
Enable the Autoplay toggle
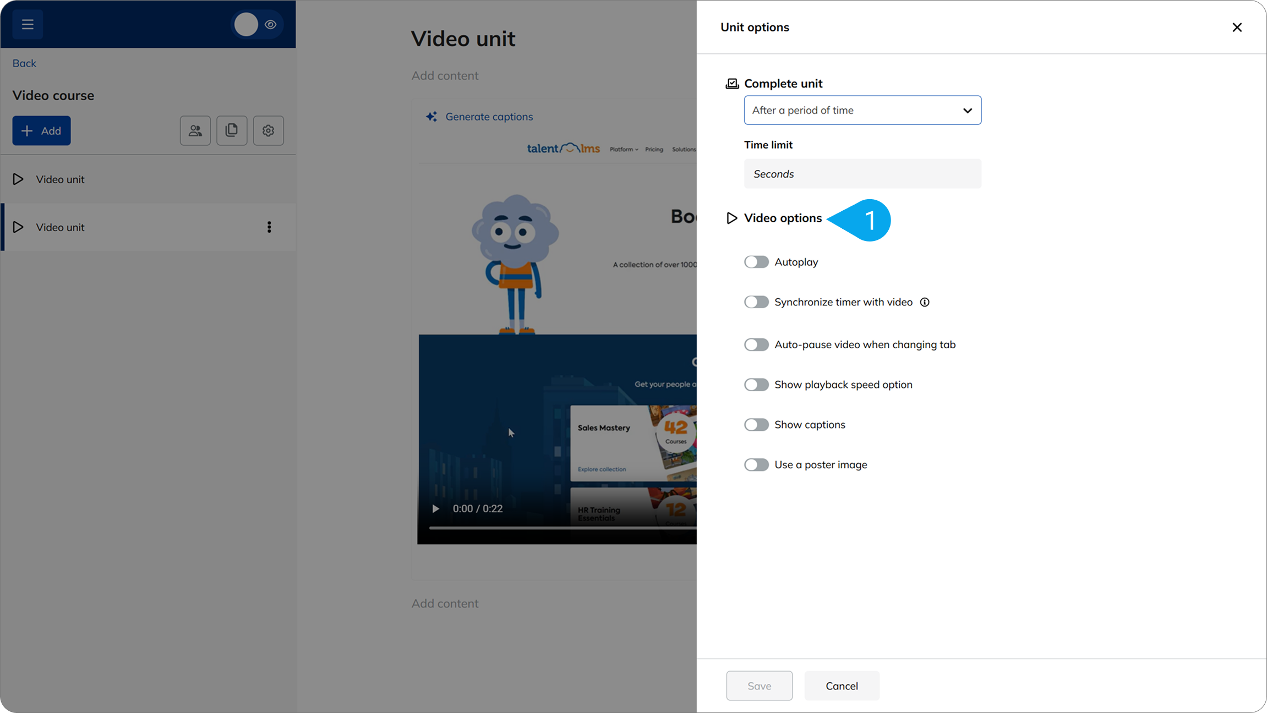[756, 262]
